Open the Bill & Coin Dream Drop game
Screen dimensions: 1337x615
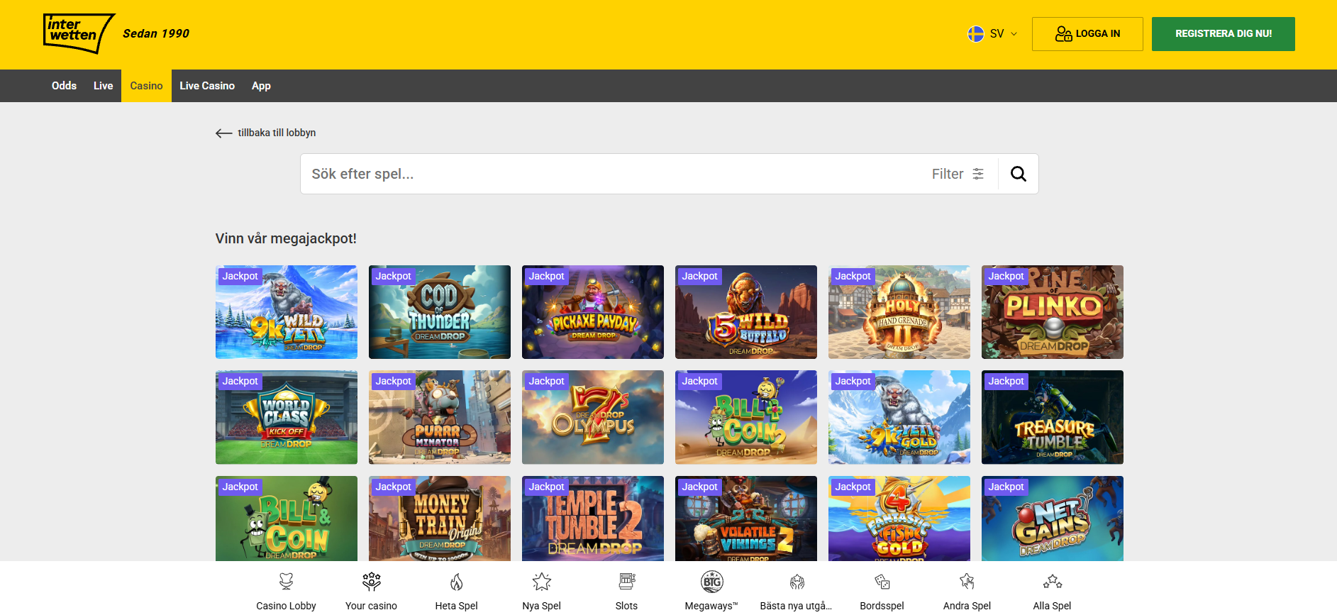[x=287, y=519]
